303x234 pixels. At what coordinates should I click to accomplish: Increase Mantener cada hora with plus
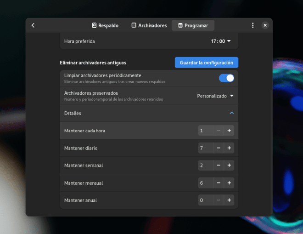229,131
